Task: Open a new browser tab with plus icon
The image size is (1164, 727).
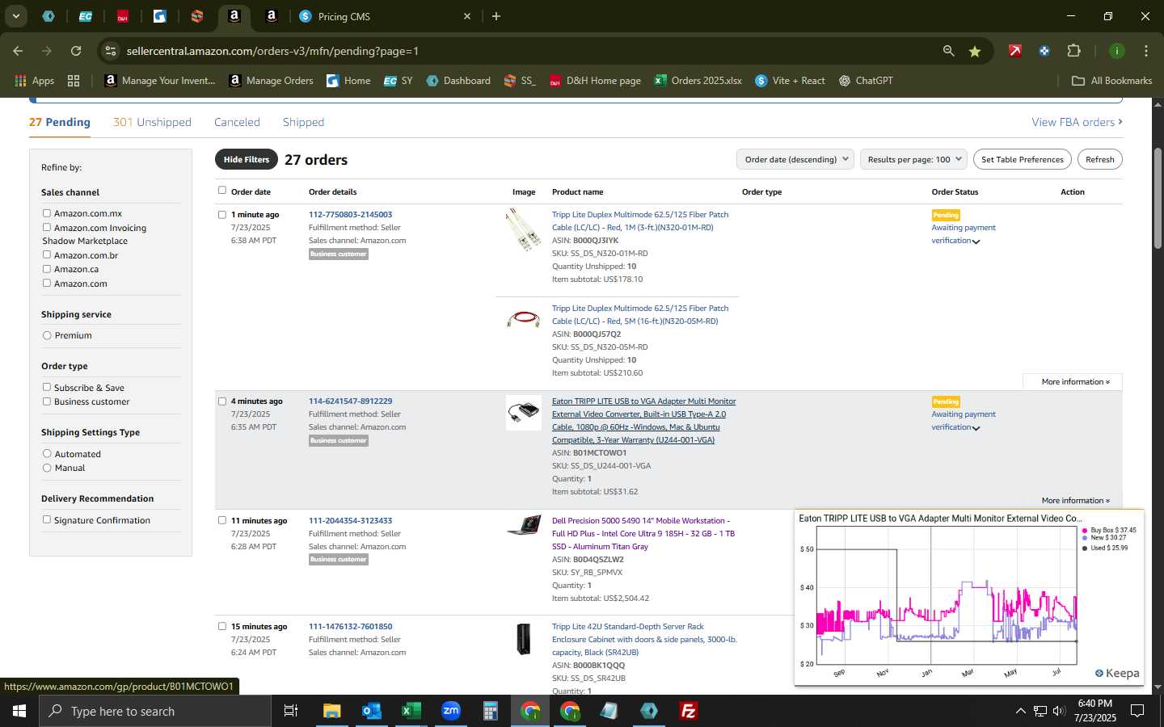Action: click(x=496, y=16)
